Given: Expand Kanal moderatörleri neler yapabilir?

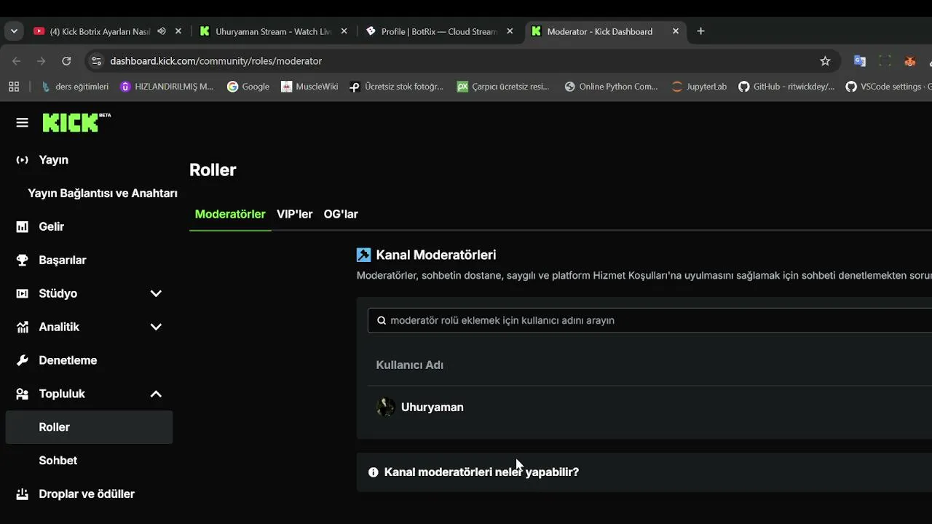Looking at the screenshot, I should pos(481,472).
